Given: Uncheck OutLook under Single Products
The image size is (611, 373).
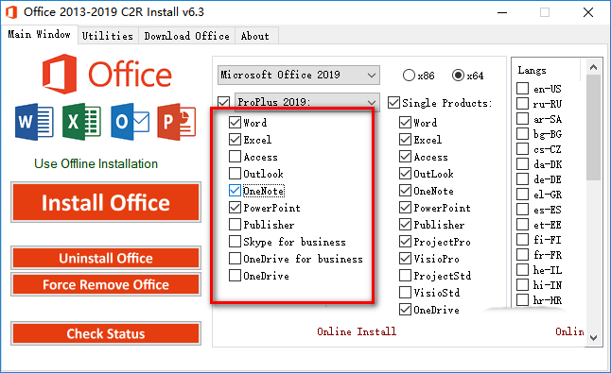Looking at the screenshot, I should (405, 174).
